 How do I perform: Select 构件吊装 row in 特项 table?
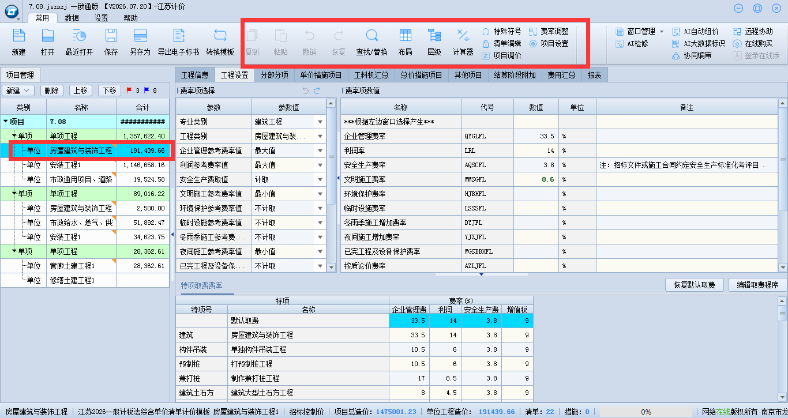(x=354, y=349)
